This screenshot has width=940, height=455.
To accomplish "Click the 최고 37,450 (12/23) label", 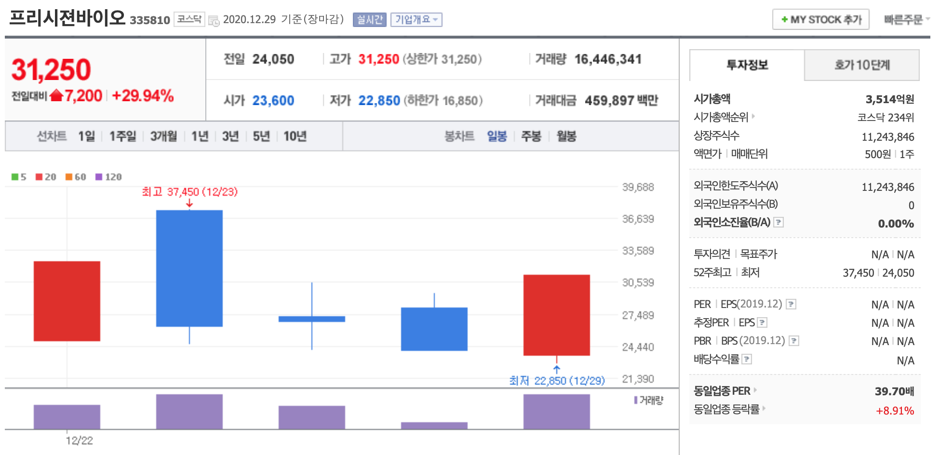I will 189,192.
